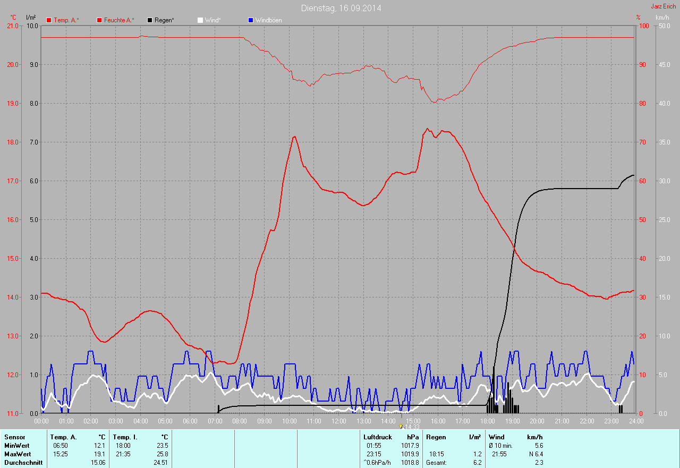Click the 'Temp. A.*' legend label

pyautogui.click(x=66, y=20)
